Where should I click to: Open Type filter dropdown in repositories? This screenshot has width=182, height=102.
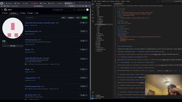(x=64, y=18)
